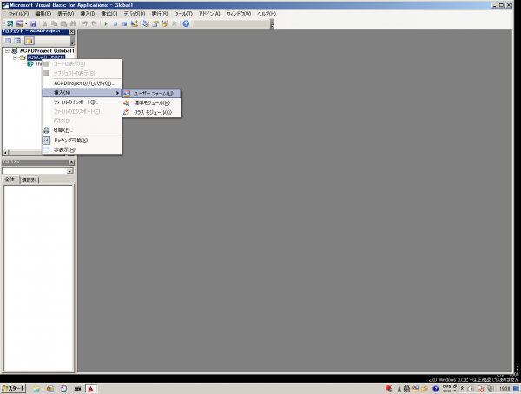Collapse the AutoCAD Objects folder node
The image size is (521, 394).
pyautogui.click(x=15, y=57)
